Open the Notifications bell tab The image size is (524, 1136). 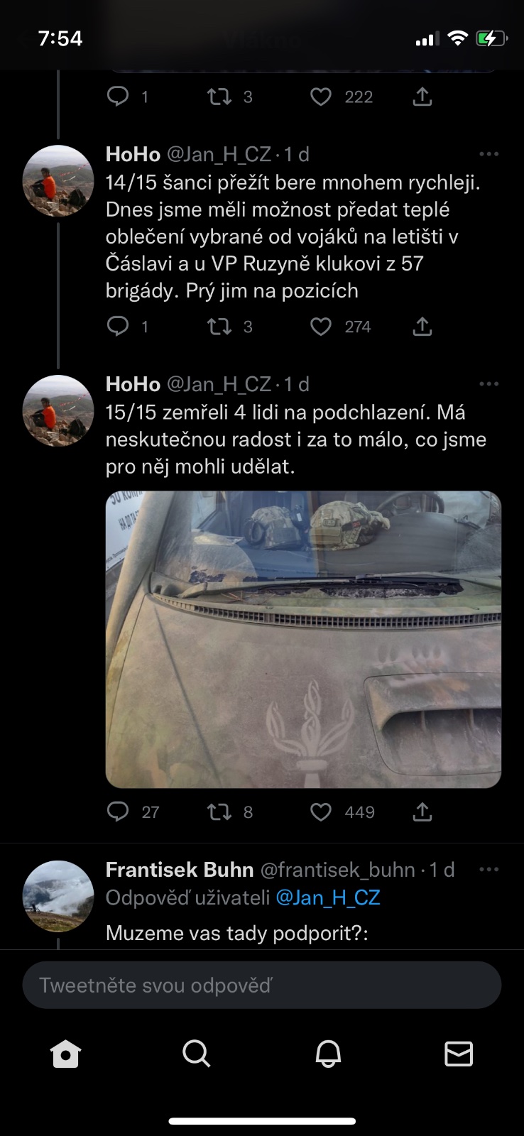[328, 1054]
